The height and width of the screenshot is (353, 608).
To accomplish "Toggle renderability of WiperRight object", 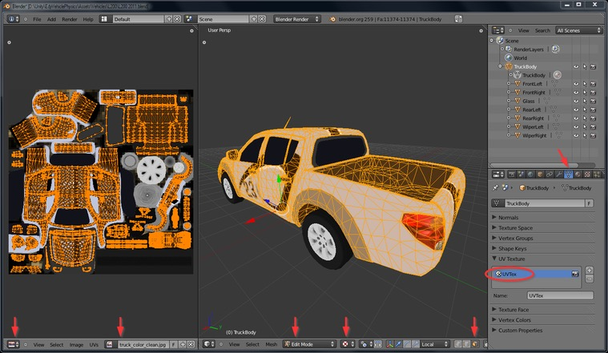I will click(594, 136).
